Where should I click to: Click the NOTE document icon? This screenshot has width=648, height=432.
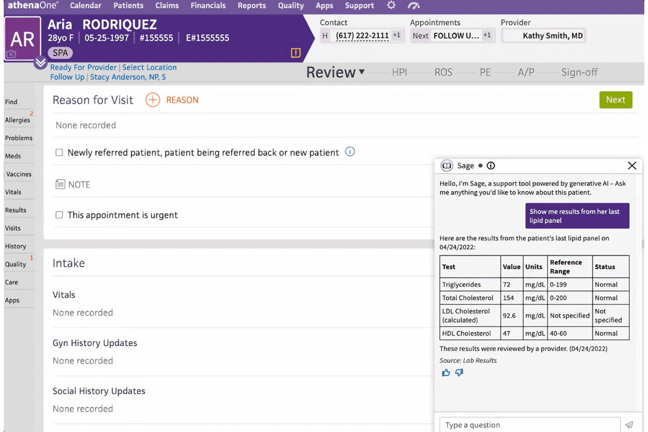[60, 184]
